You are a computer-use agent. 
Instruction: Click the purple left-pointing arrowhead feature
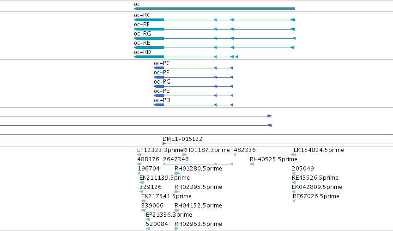pos(270,125)
